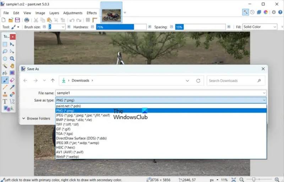
Task: Click the New file icon
Action: point(4,20)
